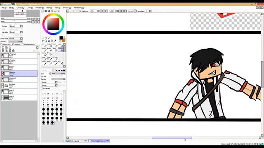The height and width of the screenshot is (148, 264).
Task: Open the Texture dropdown
Action: (x=21, y=26)
